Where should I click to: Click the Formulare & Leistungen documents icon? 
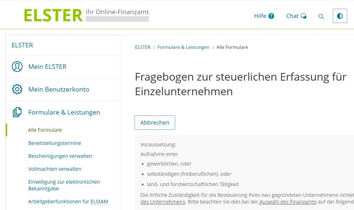[x=17, y=112]
